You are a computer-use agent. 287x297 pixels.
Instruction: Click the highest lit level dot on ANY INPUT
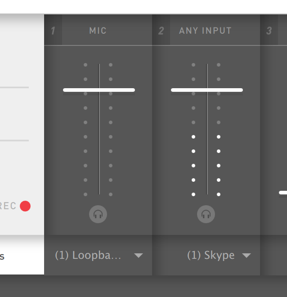pyautogui.click(x=193, y=137)
